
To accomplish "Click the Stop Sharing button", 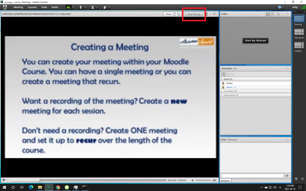I will pos(194,14).
